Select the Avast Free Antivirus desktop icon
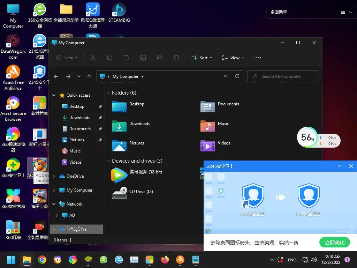This screenshot has width=357, height=268. 13,78
